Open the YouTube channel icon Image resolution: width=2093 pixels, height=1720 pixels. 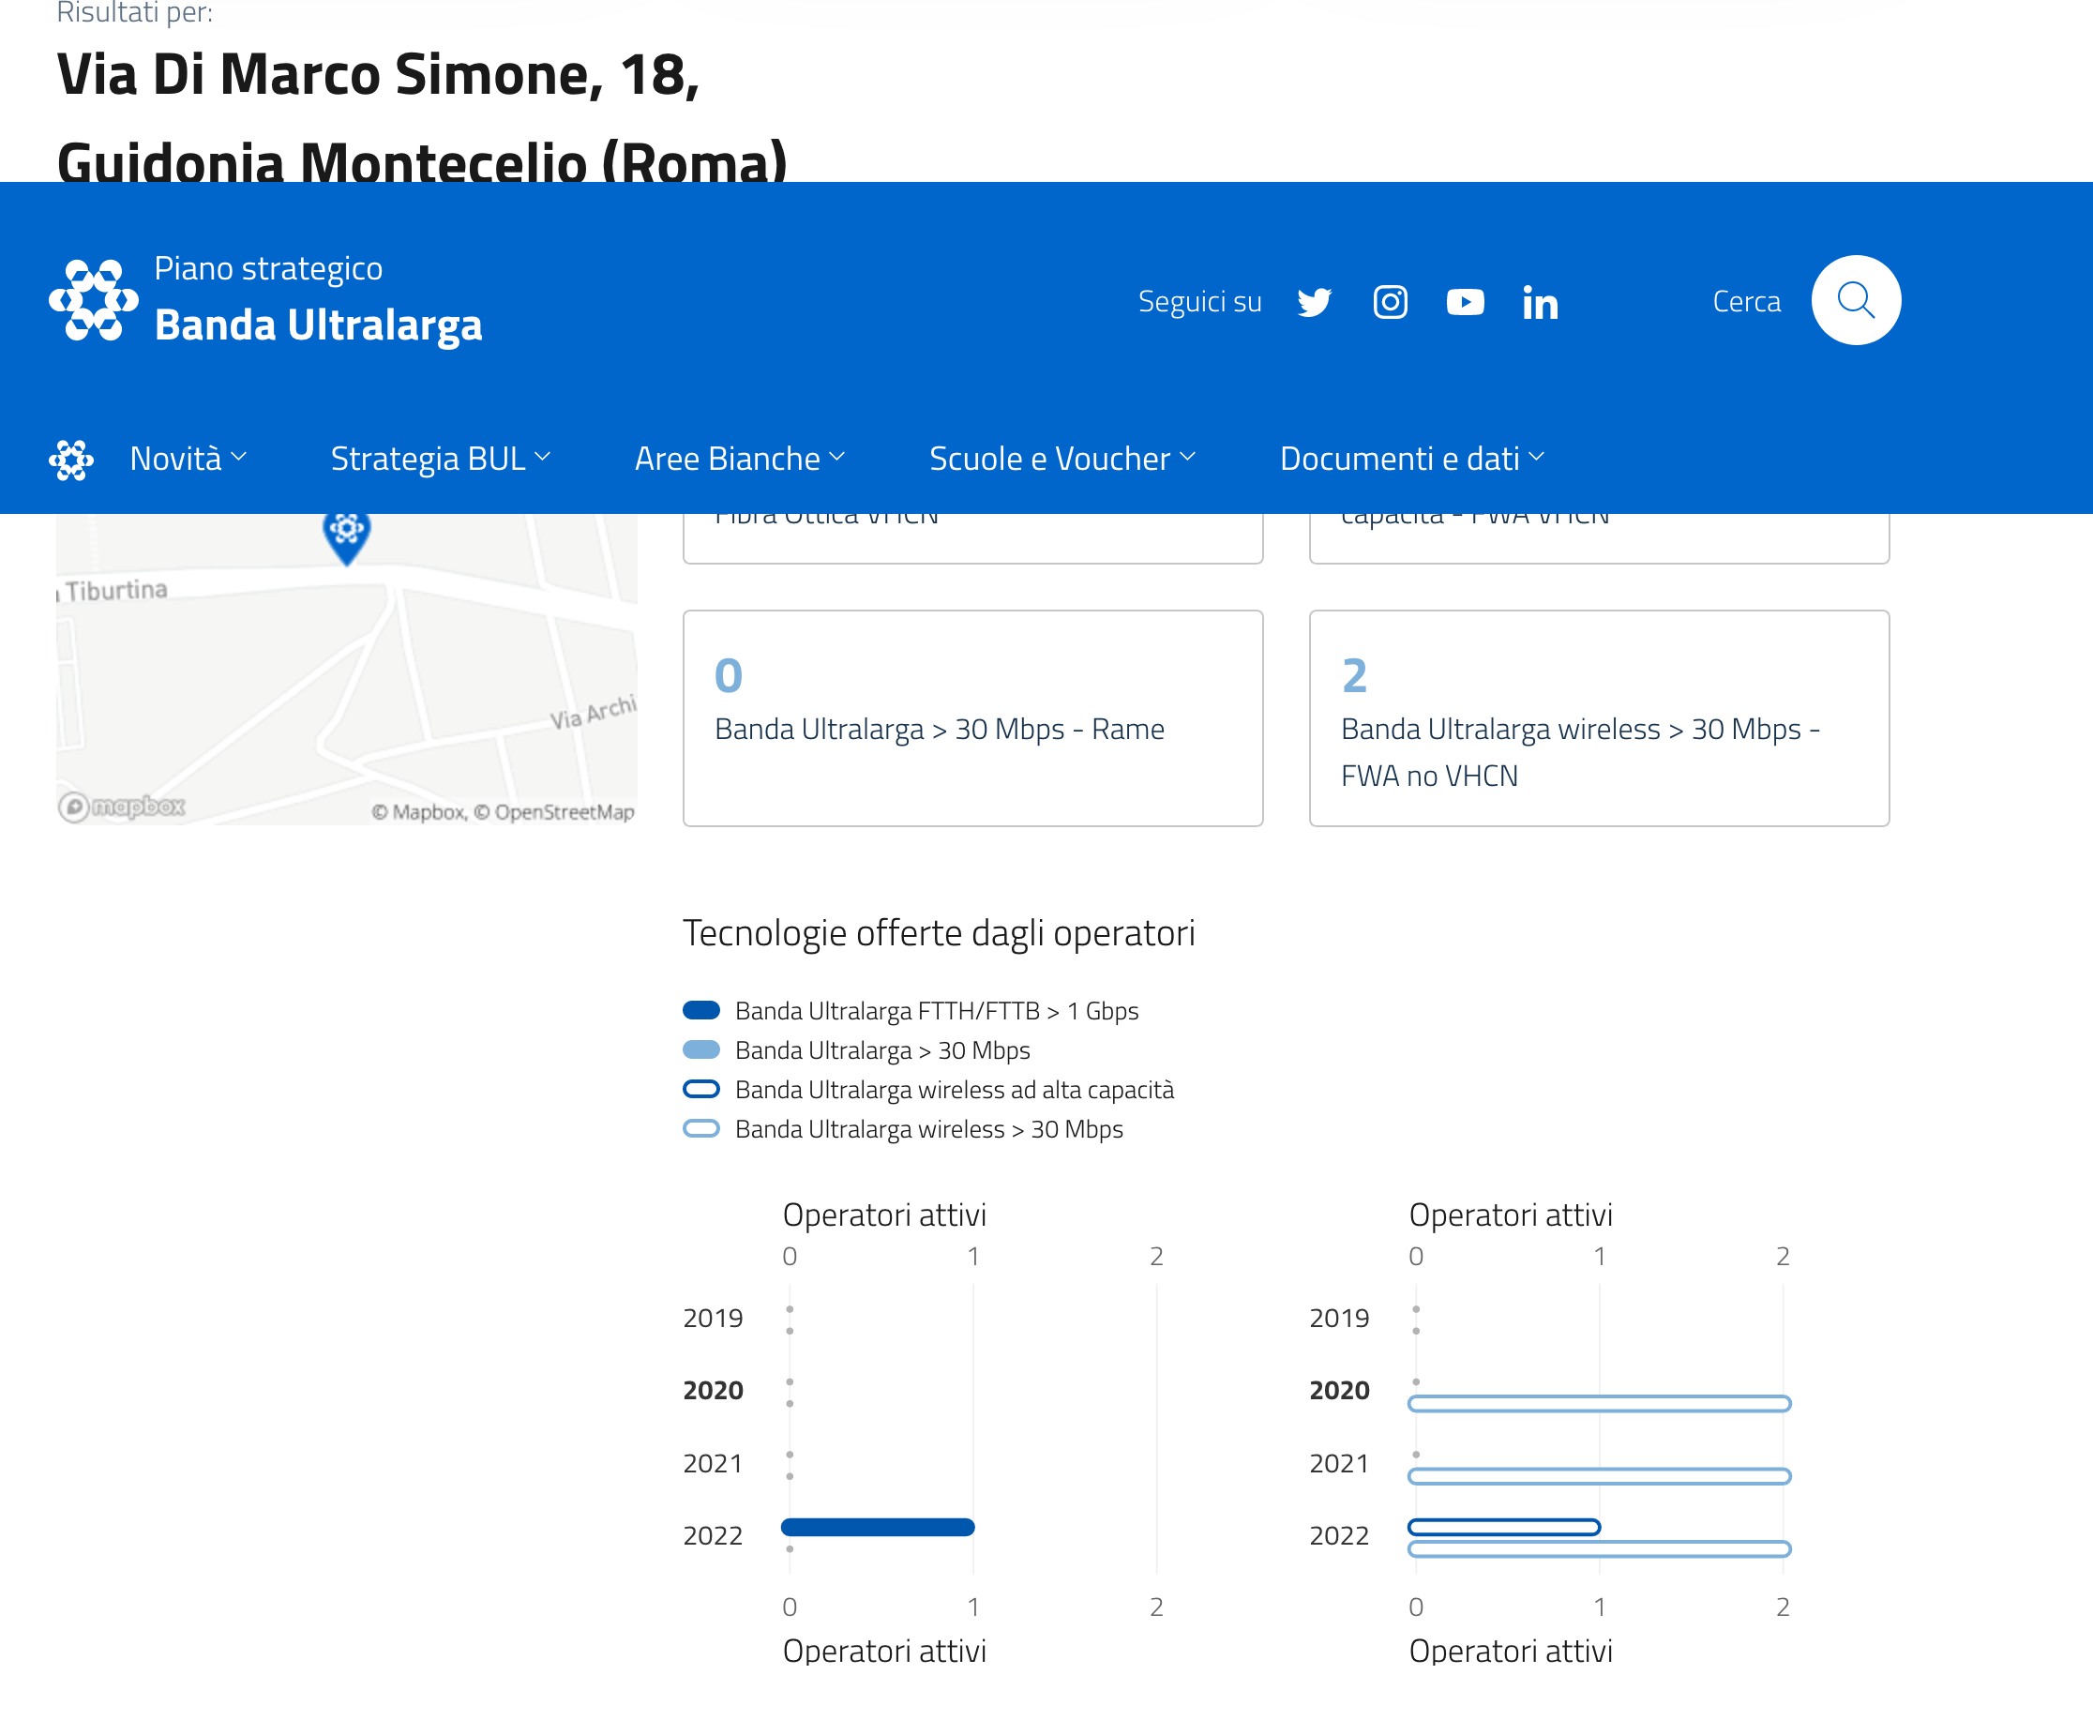[x=1465, y=301]
